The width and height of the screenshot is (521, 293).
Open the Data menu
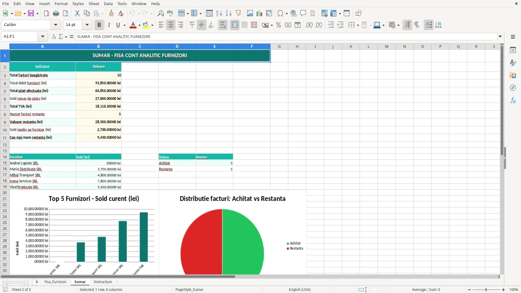pyautogui.click(x=108, y=3)
